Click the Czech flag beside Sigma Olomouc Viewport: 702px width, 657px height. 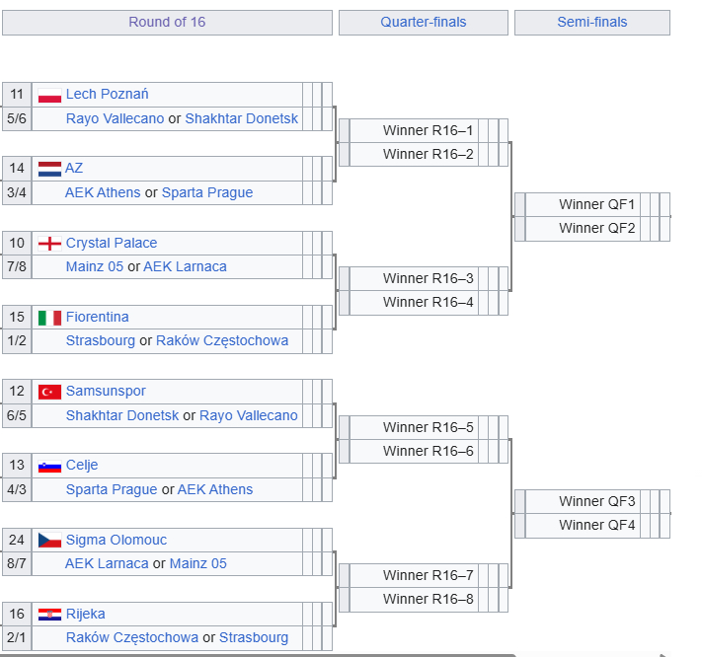pyautogui.click(x=49, y=541)
